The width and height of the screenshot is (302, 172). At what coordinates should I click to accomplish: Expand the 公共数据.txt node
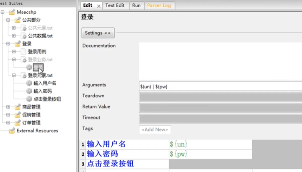pos(14,36)
